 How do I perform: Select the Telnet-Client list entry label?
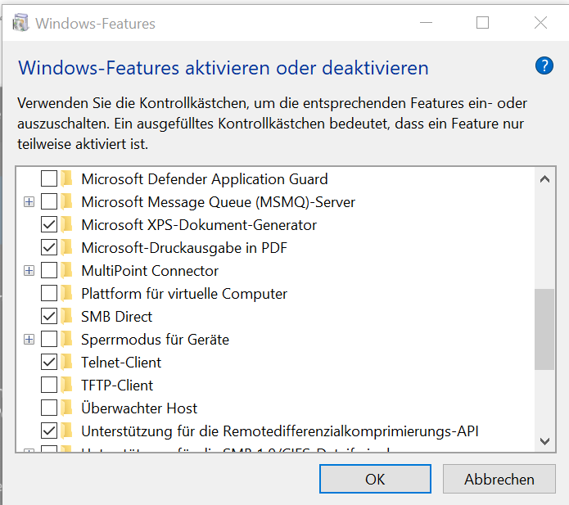tap(121, 362)
